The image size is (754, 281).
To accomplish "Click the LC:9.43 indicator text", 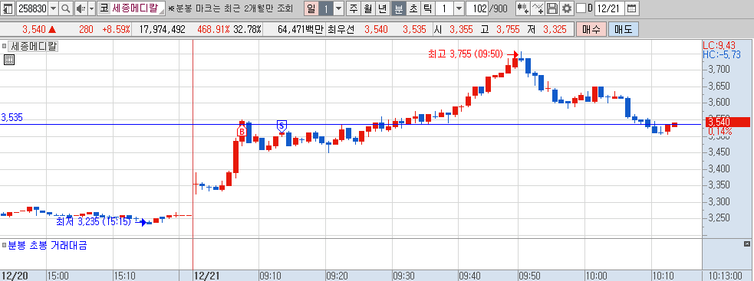I will [719, 45].
